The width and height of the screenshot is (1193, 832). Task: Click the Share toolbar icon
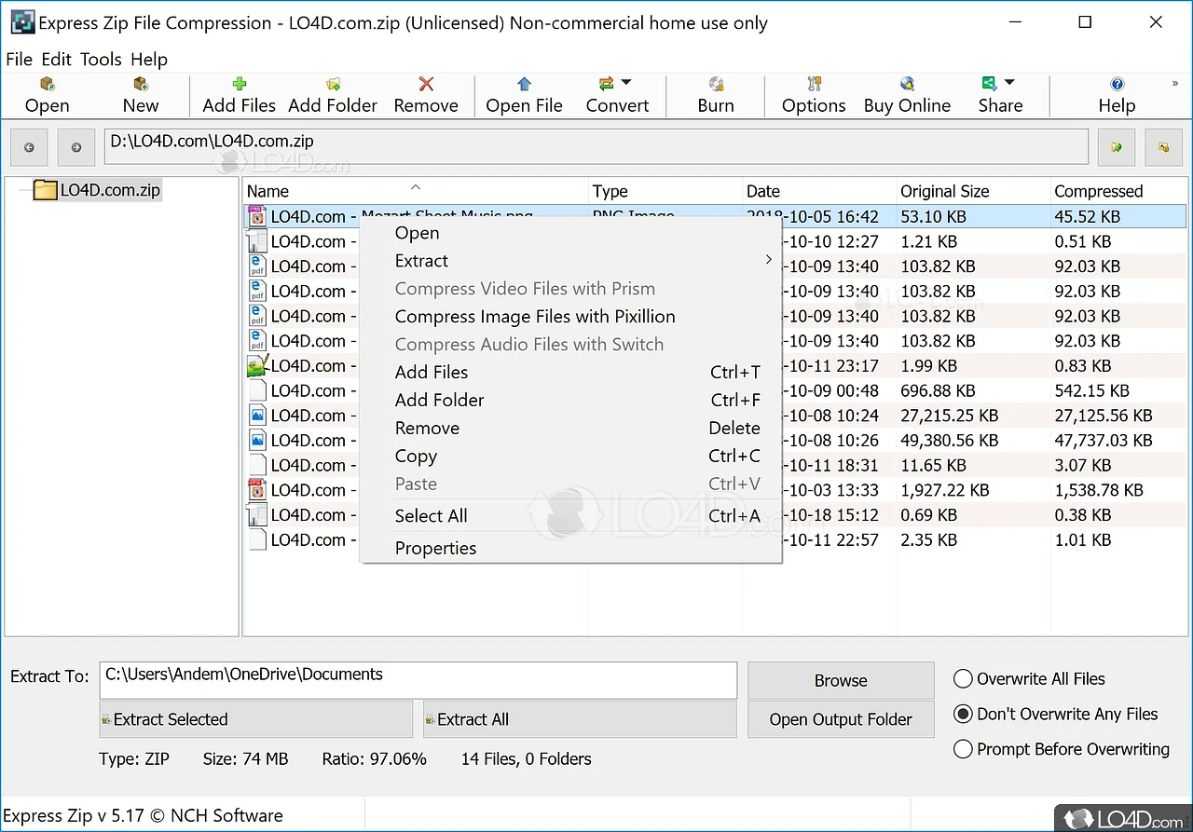coord(990,84)
